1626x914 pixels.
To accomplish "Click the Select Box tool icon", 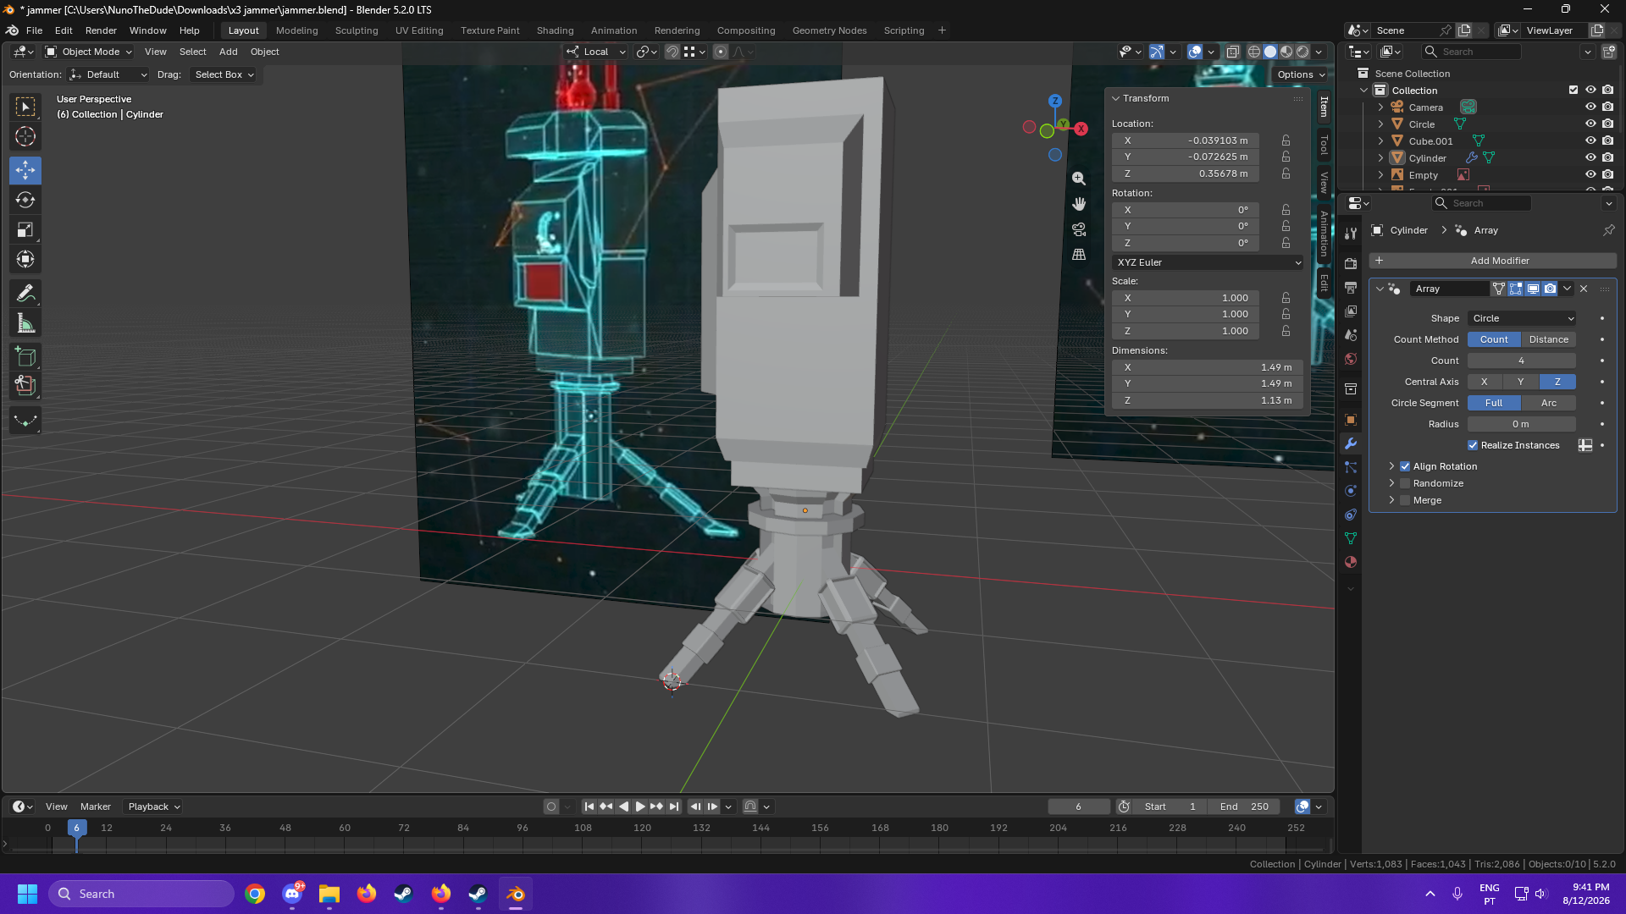I will coord(25,107).
